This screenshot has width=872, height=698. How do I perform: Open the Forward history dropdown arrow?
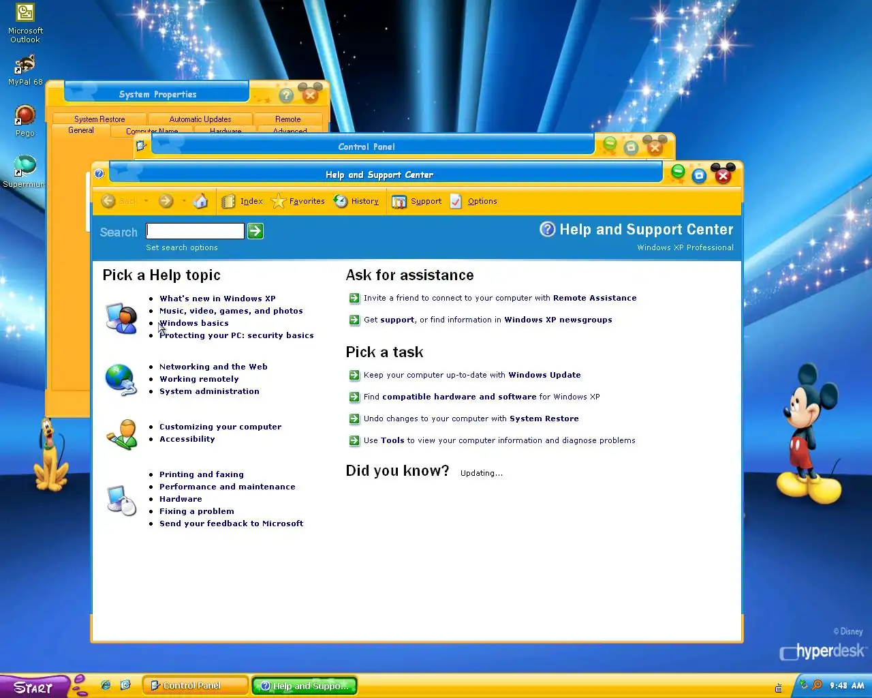tap(183, 201)
